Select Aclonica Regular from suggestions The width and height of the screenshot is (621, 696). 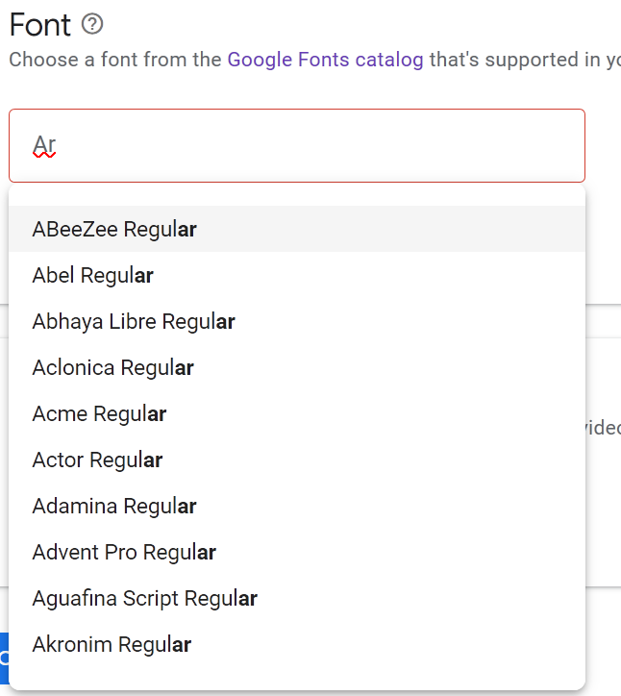[113, 368]
